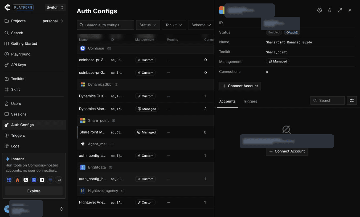Click the Share_point group logo icon

click(x=83, y=120)
